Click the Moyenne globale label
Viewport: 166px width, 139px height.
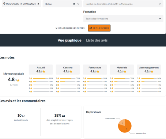pos(14,74)
